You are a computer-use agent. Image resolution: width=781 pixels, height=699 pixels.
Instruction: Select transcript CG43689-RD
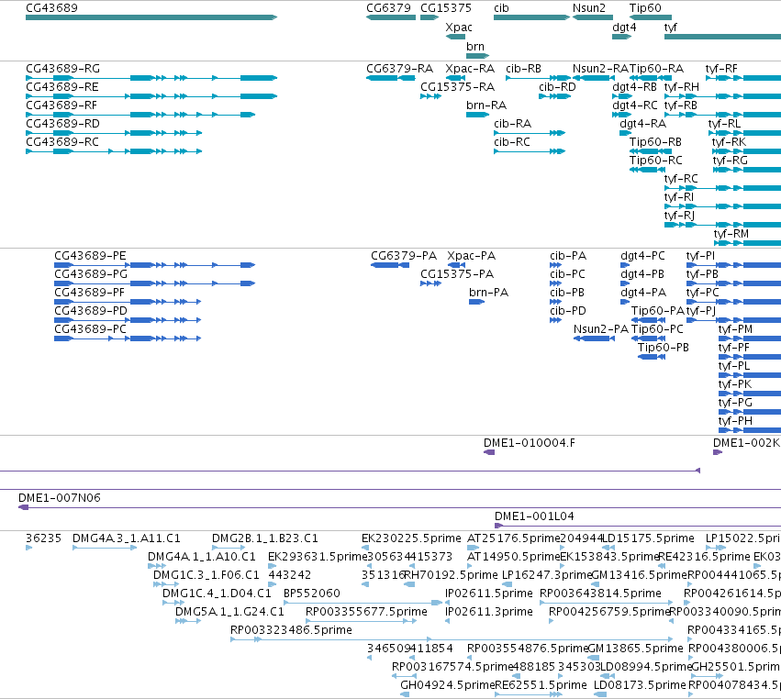click(x=114, y=133)
